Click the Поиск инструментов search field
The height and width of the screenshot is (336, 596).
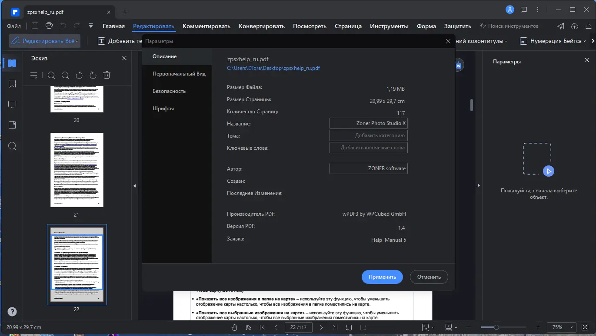[x=509, y=26]
